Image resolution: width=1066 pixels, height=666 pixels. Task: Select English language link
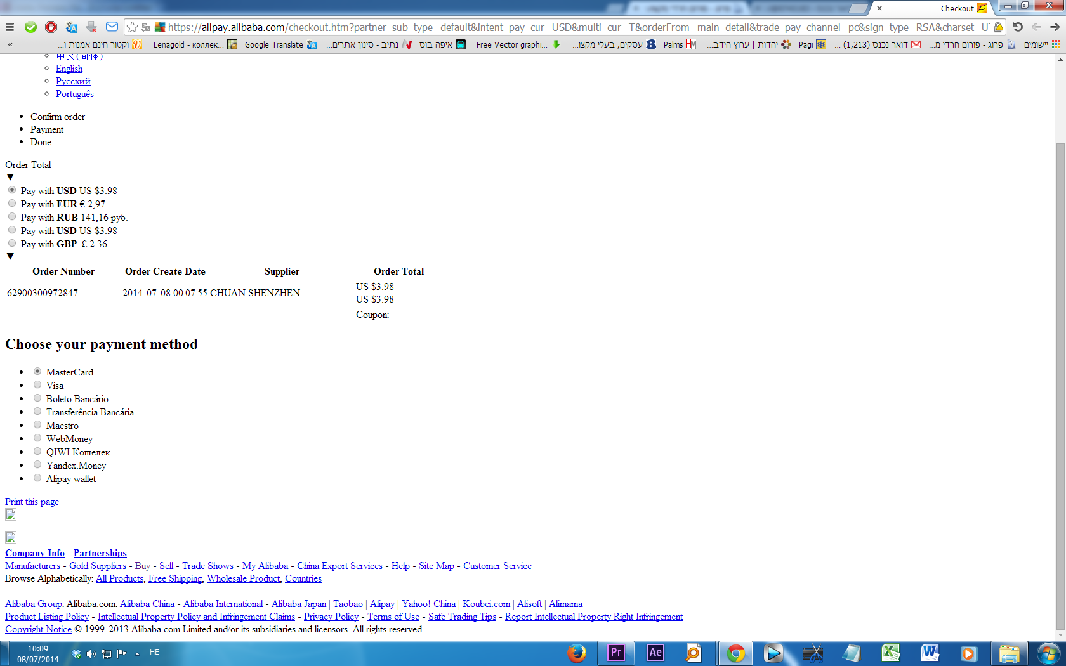69,69
